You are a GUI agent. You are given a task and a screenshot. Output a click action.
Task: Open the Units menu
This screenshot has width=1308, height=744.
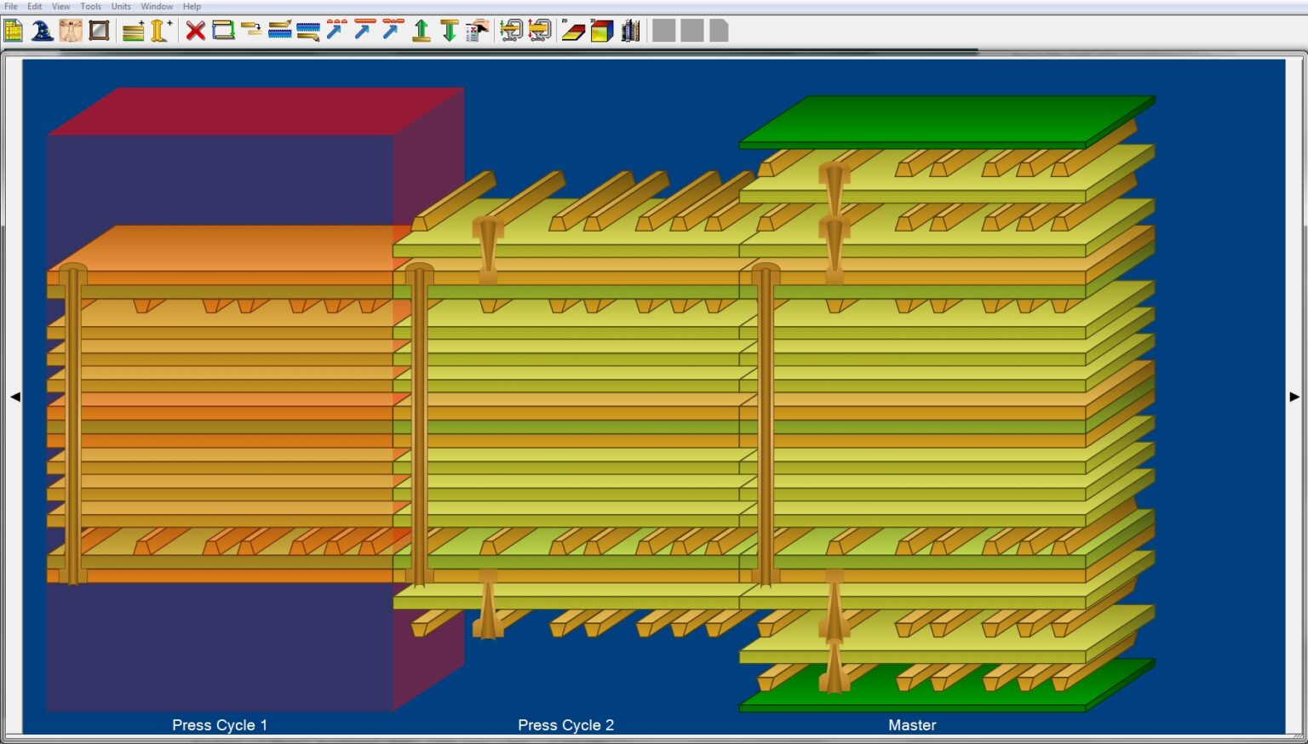pos(120,6)
